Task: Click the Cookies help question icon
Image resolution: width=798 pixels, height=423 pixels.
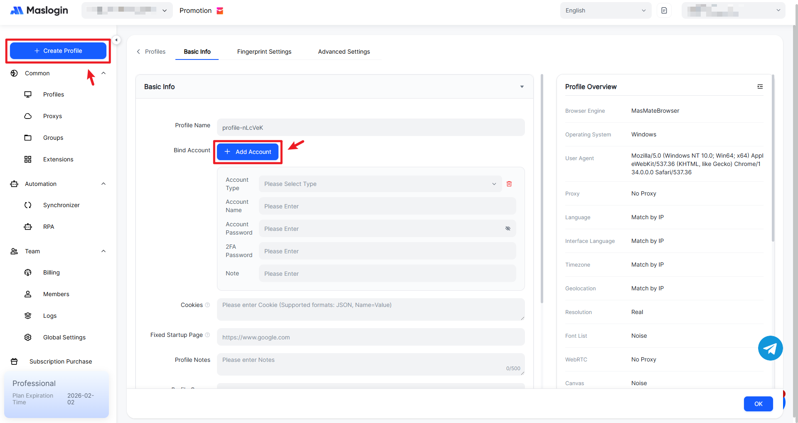Action: (x=207, y=305)
